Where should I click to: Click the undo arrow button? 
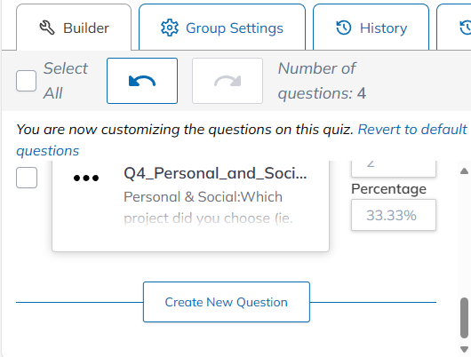point(142,81)
